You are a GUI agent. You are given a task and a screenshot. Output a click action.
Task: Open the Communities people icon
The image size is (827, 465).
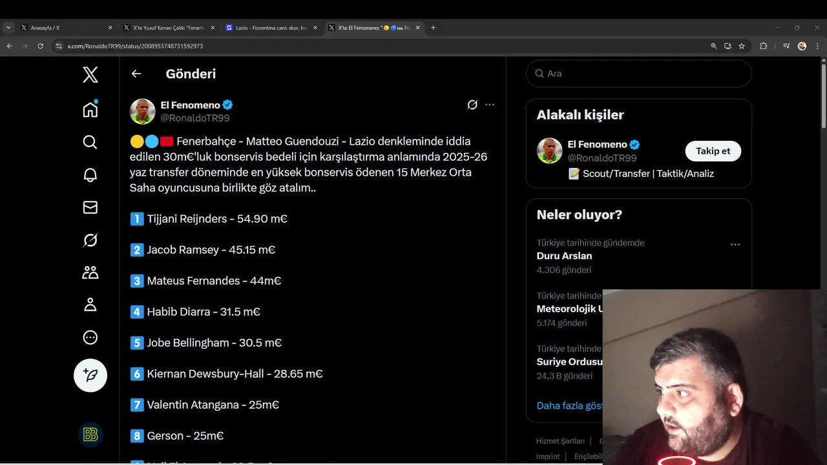pos(90,273)
